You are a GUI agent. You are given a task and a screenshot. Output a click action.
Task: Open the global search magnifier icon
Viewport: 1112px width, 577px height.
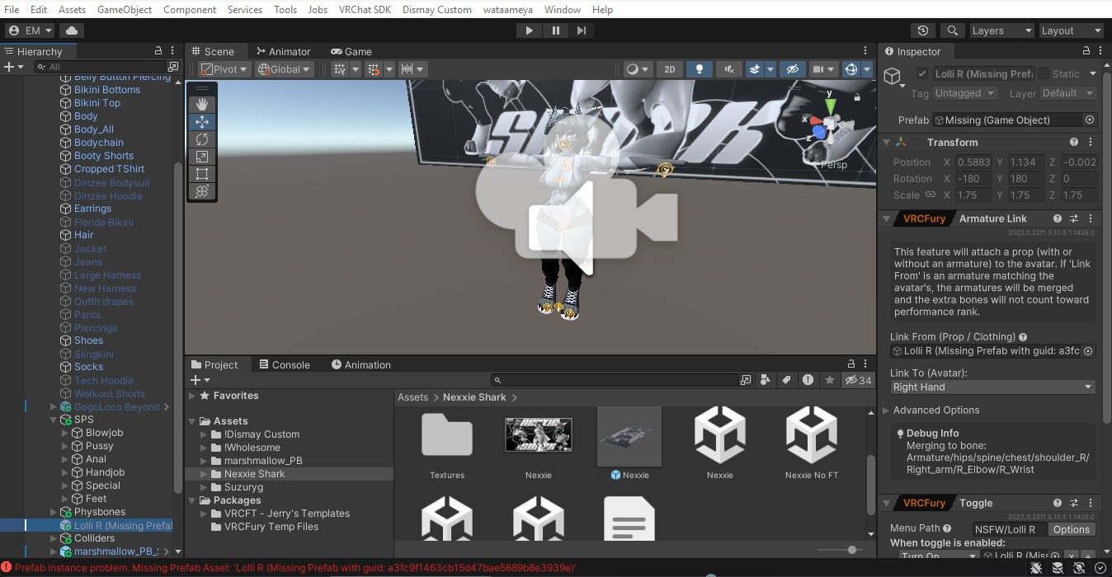coord(953,30)
